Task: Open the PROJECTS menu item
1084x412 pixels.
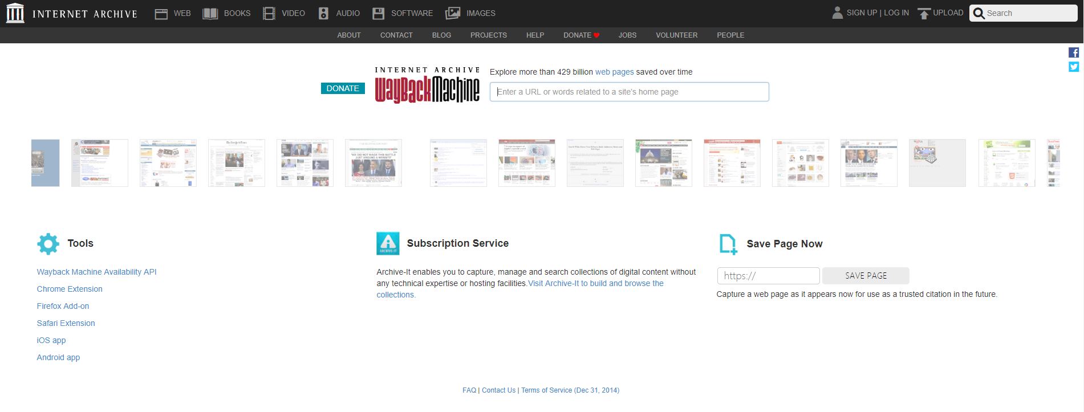Action: [x=489, y=35]
